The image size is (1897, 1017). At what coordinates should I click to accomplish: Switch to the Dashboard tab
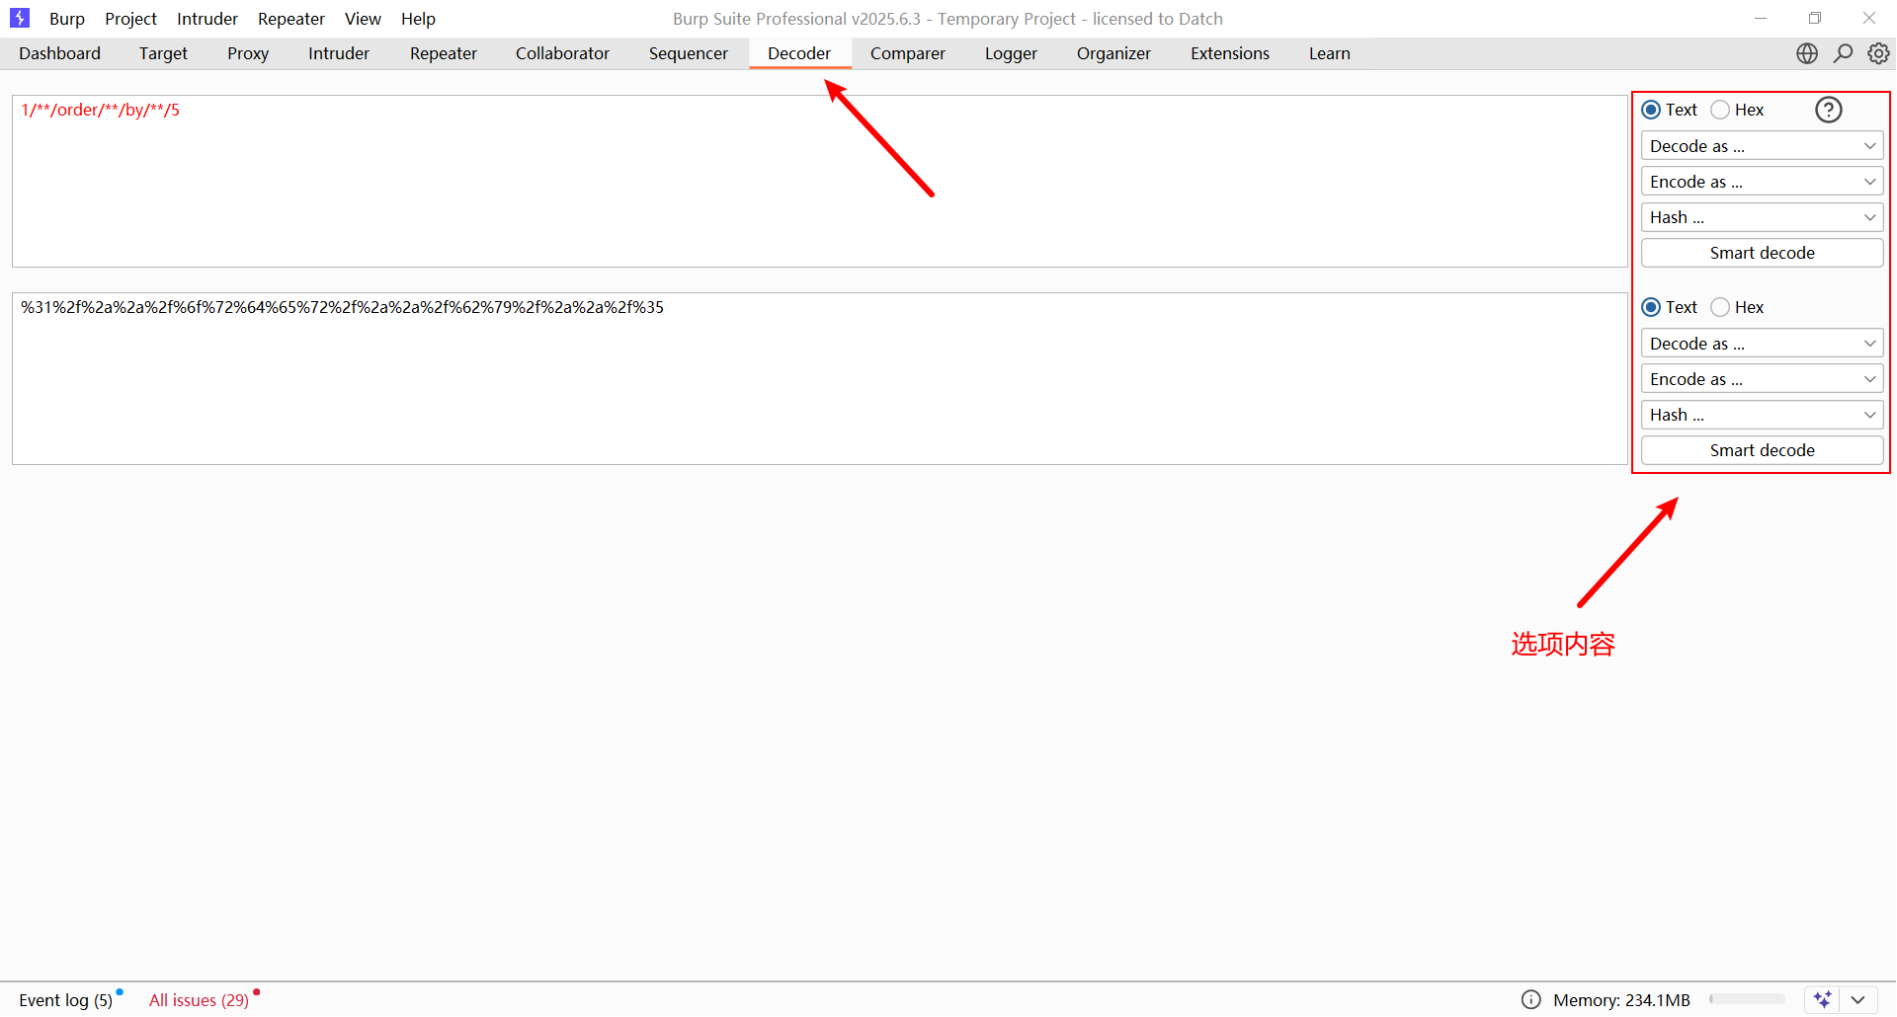click(x=59, y=53)
